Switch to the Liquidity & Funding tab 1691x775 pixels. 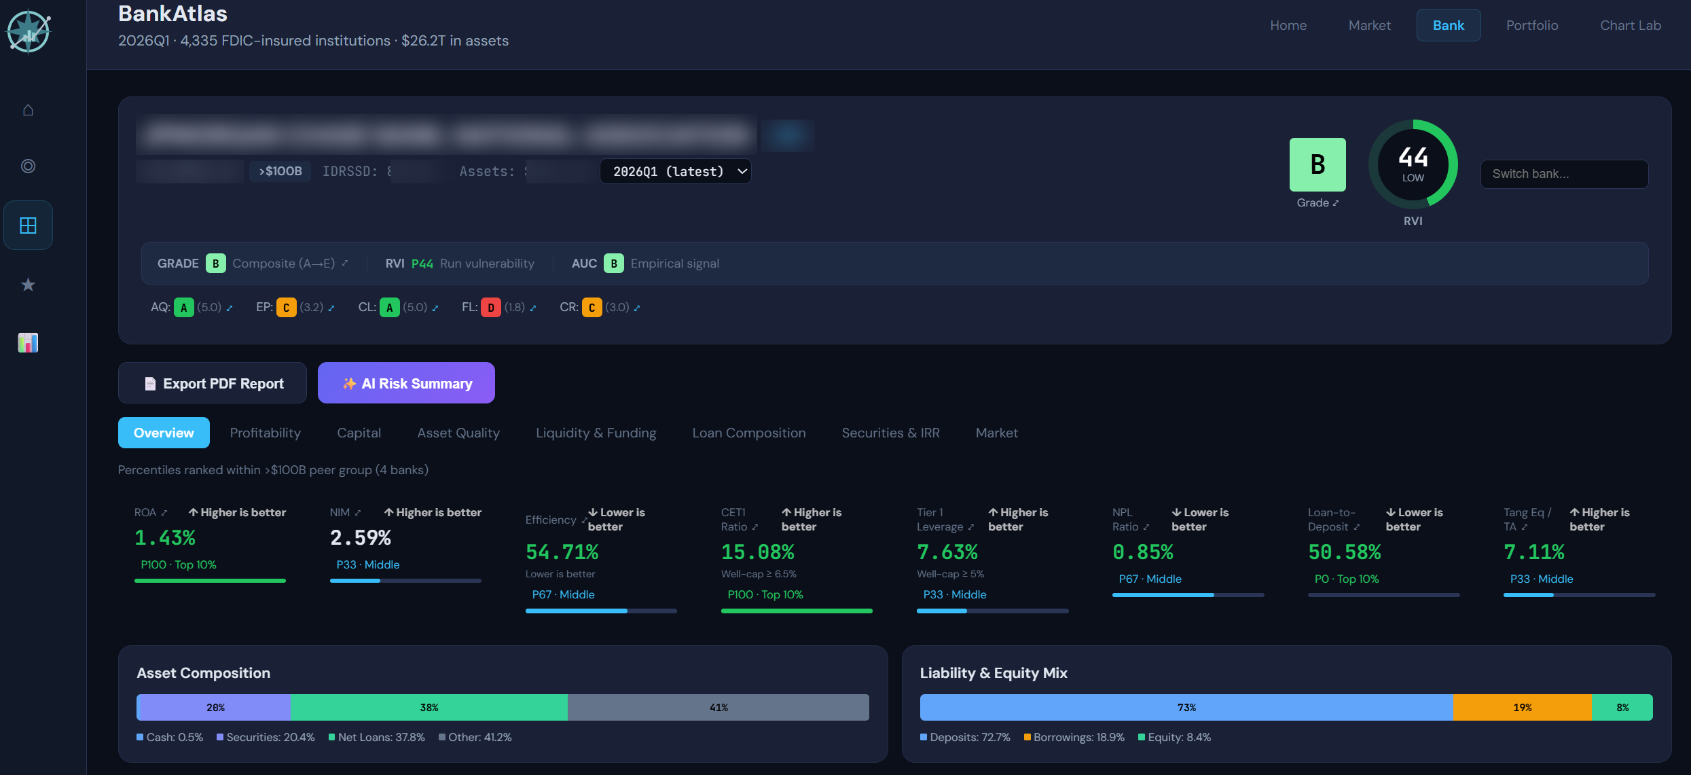(x=596, y=433)
